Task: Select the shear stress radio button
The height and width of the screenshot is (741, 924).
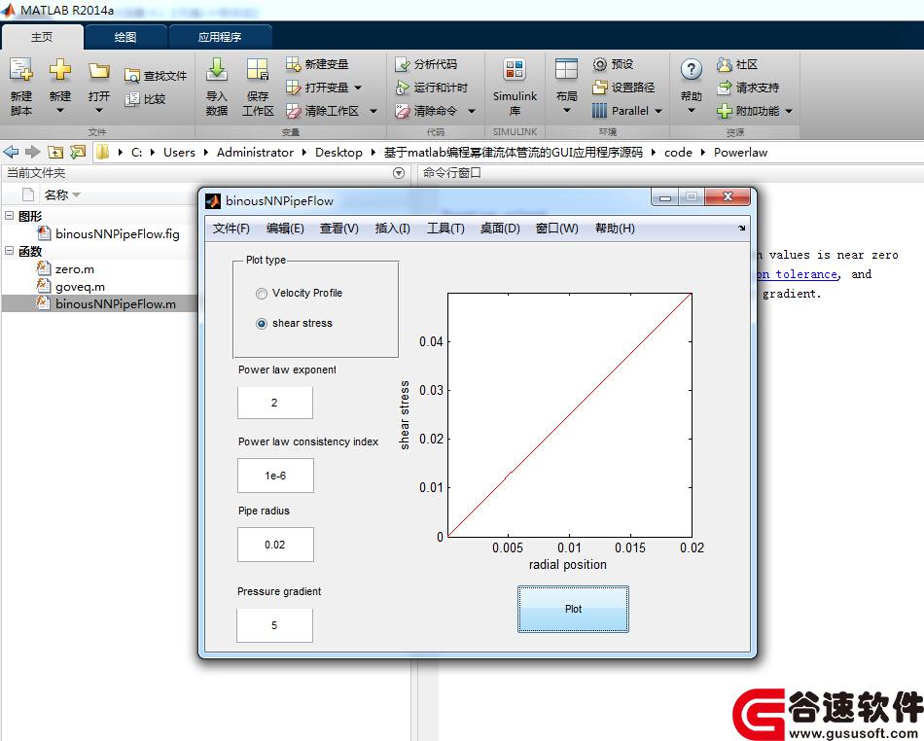Action: click(262, 324)
